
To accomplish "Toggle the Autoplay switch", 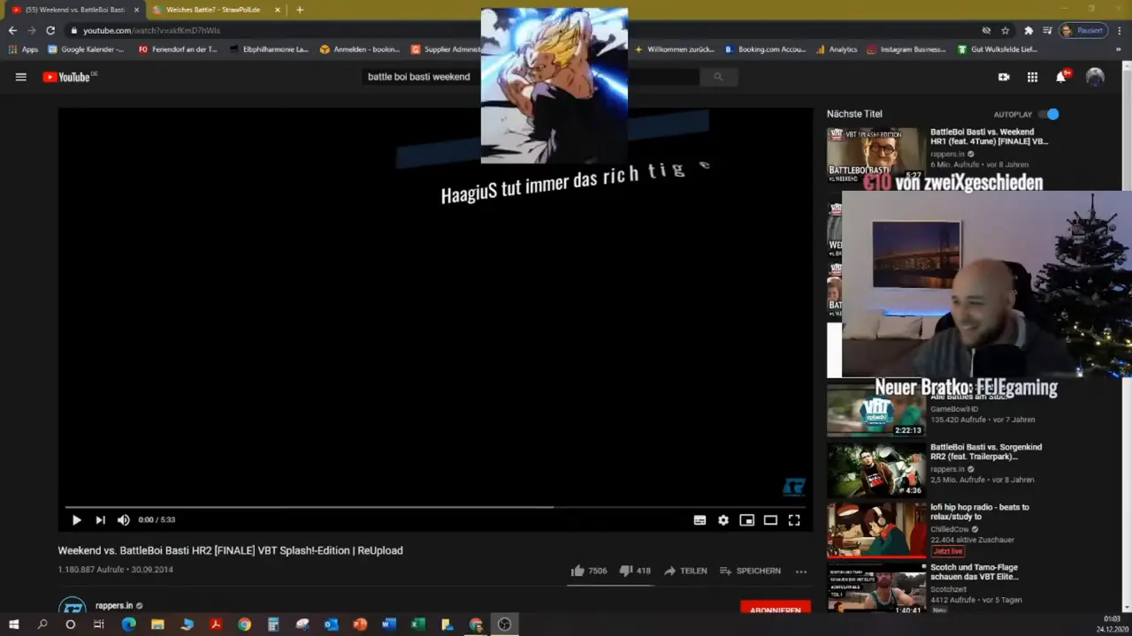I will [1049, 114].
